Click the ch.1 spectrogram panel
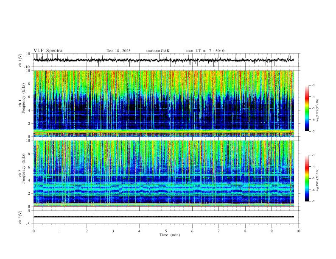The height and width of the screenshot is (259, 336). click(164, 103)
